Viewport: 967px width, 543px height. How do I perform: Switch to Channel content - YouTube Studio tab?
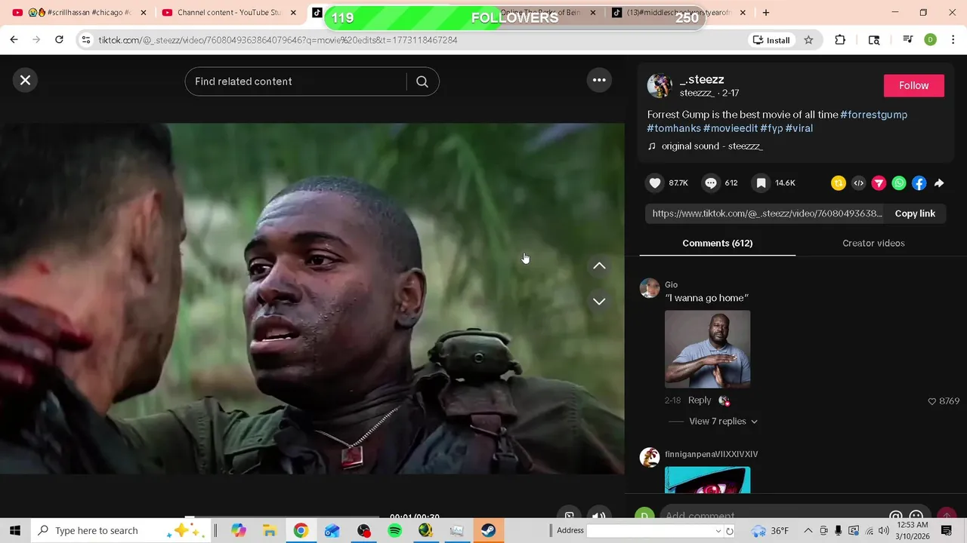click(x=229, y=13)
